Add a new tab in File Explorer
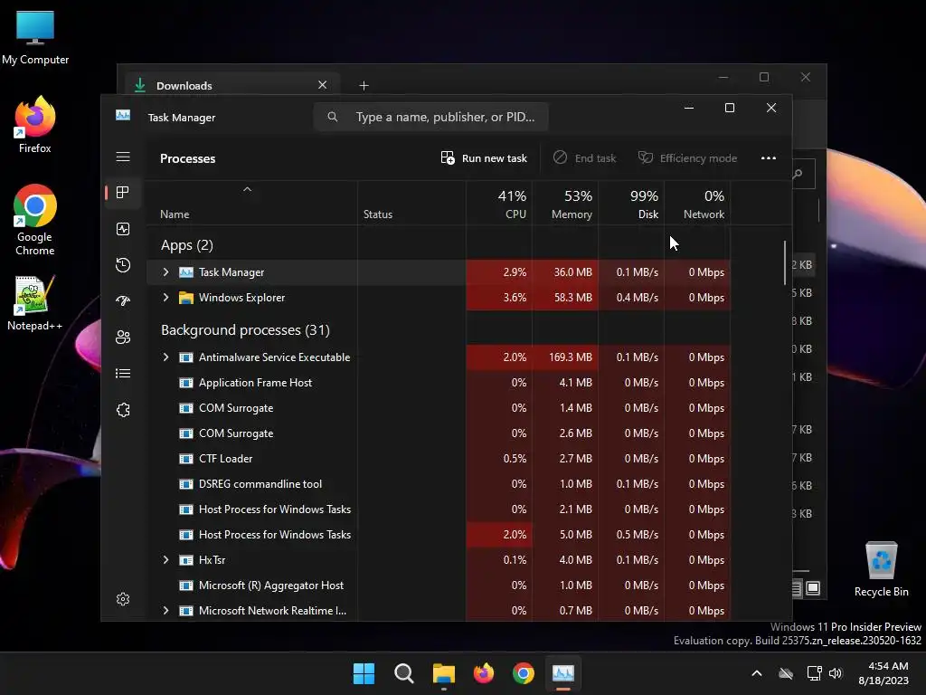 pos(364,86)
